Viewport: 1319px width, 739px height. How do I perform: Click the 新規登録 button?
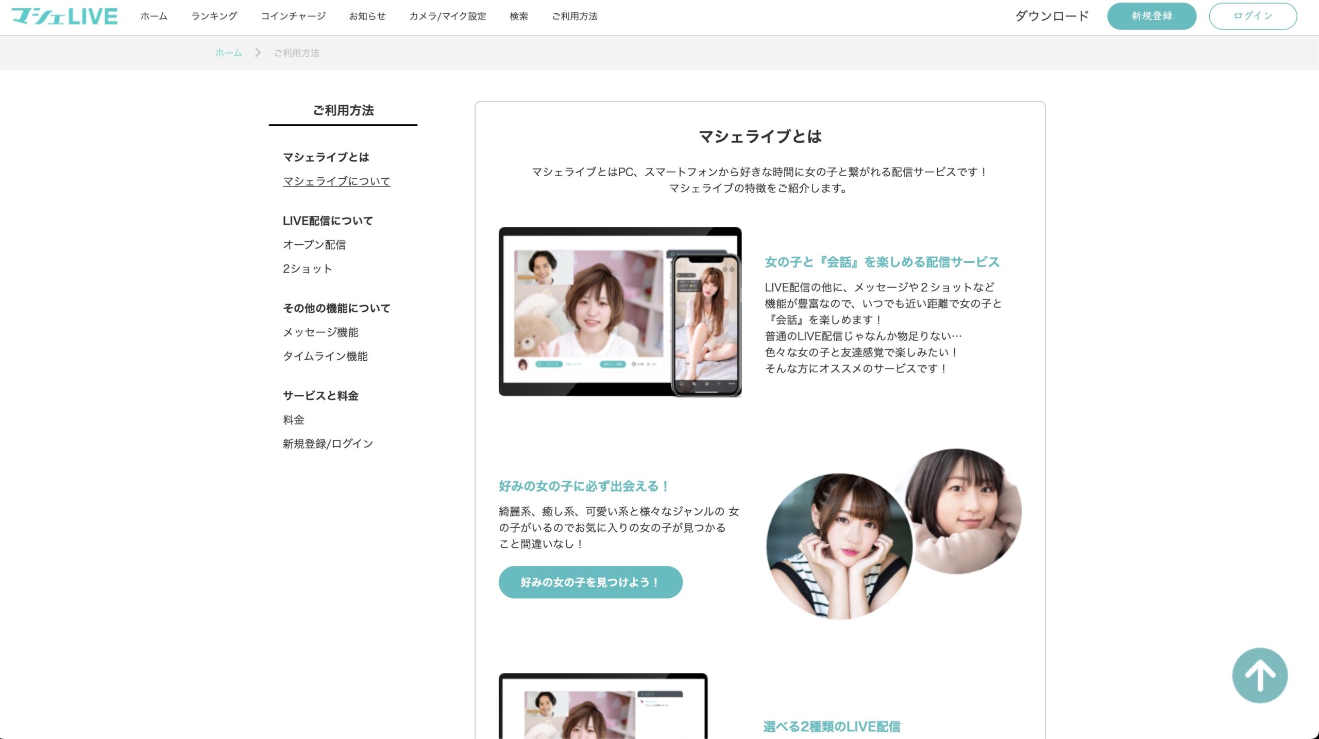[x=1152, y=16]
